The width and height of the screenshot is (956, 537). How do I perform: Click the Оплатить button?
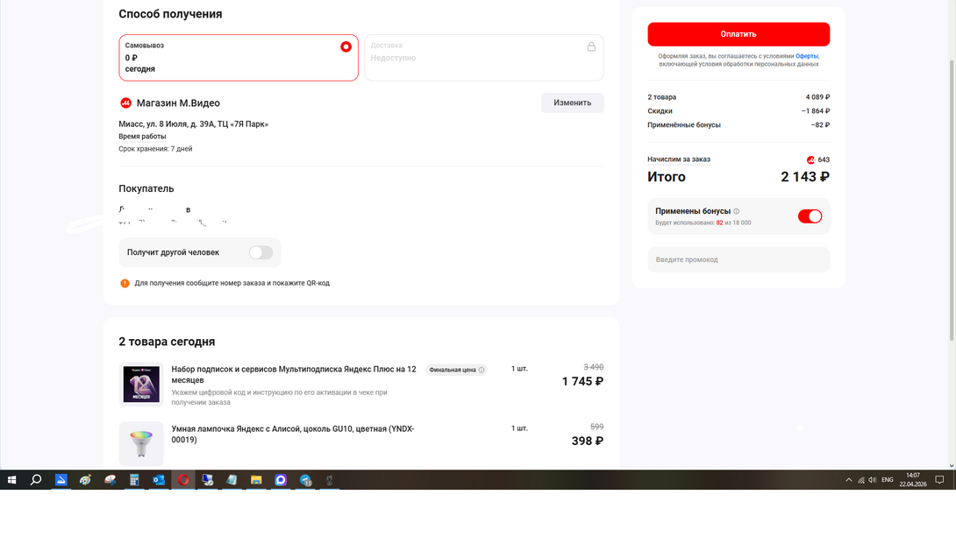coord(738,34)
